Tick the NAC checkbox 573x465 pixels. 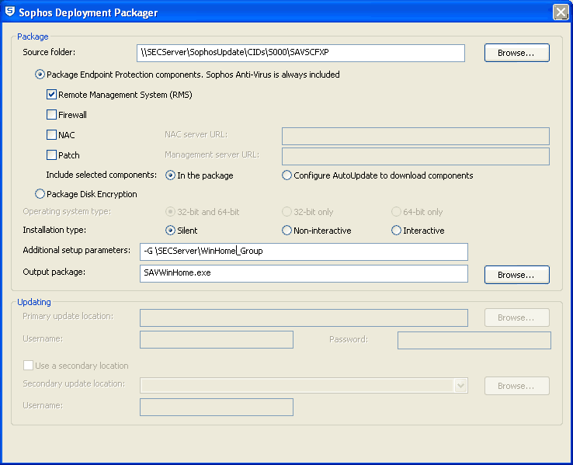pos(51,135)
